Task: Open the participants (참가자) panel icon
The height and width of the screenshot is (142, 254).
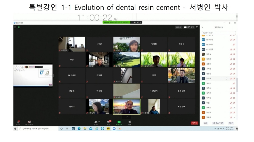Action: (96, 122)
